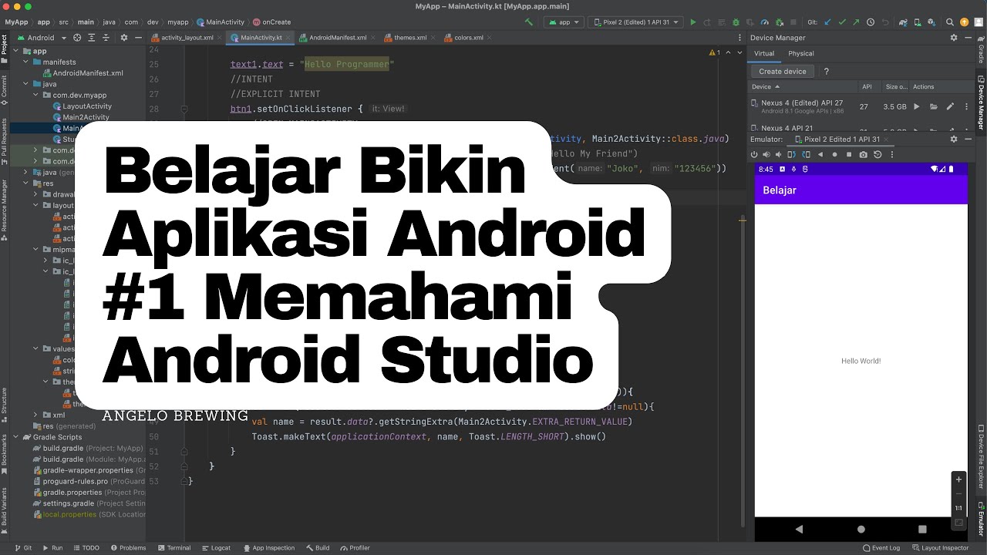Viewport: 987px width, 555px height.
Task: Open the Device Manager toolbar icon
Action: coord(918,22)
